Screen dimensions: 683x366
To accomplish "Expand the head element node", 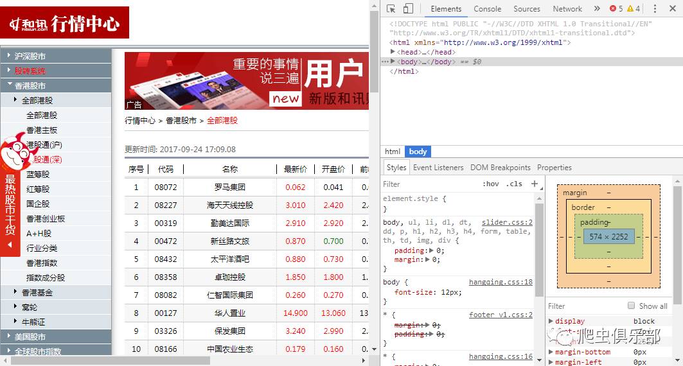I will pos(393,52).
